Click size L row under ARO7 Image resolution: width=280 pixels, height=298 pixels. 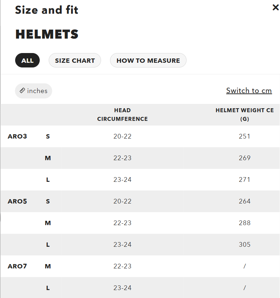pyautogui.click(x=48, y=288)
